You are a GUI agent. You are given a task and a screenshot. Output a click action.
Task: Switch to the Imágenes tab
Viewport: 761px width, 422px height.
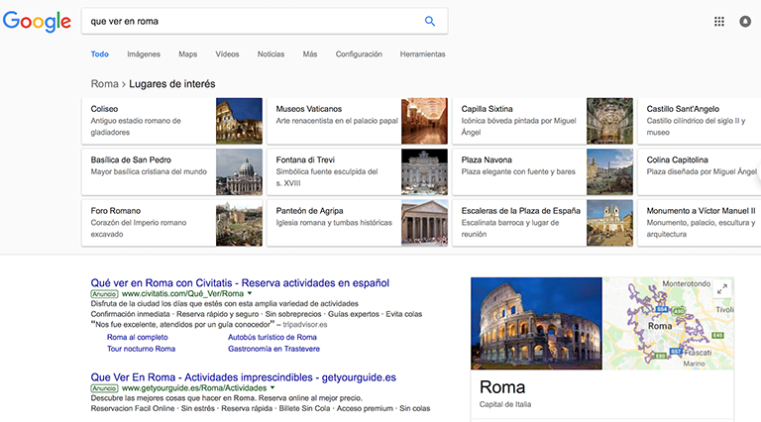click(144, 54)
